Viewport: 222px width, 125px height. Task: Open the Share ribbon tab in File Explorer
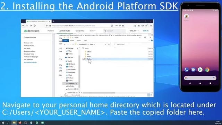(79, 41)
